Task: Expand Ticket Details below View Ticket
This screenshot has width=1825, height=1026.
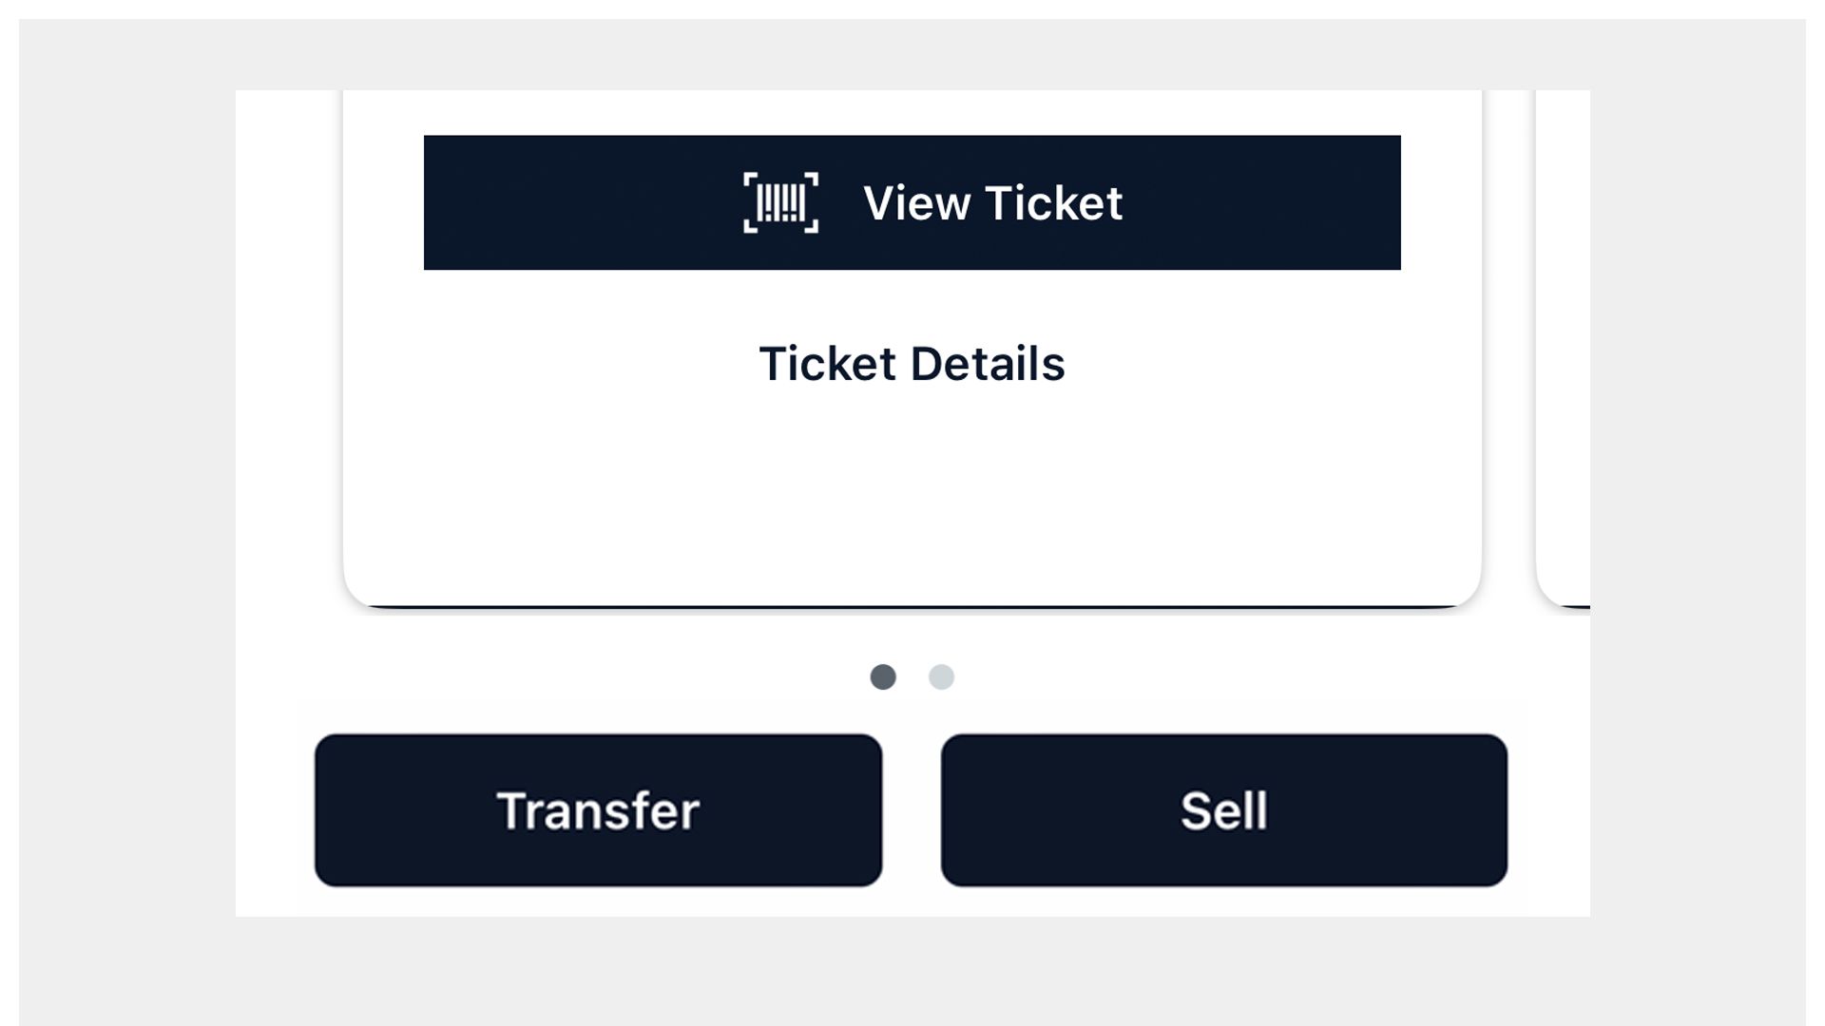Action: 912,364
